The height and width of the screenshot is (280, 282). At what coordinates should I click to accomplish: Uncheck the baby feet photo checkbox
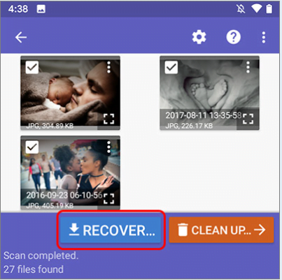click(x=171, y=67)
